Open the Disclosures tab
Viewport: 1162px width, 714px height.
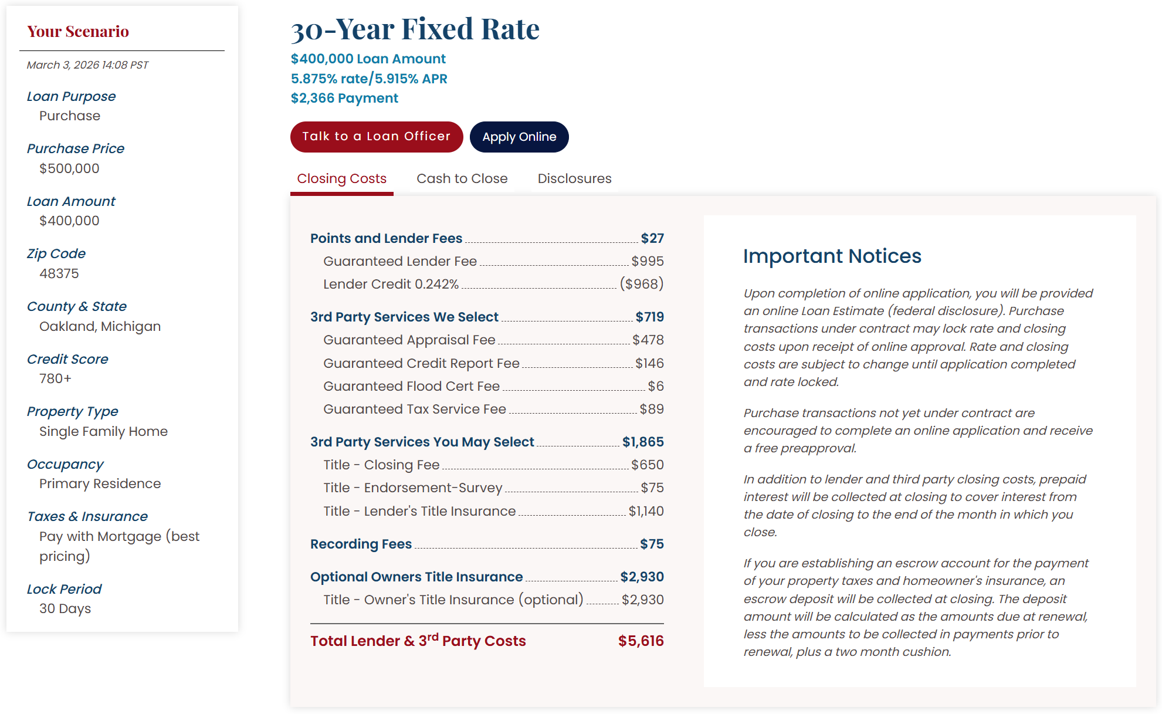(x=574, y=178)
